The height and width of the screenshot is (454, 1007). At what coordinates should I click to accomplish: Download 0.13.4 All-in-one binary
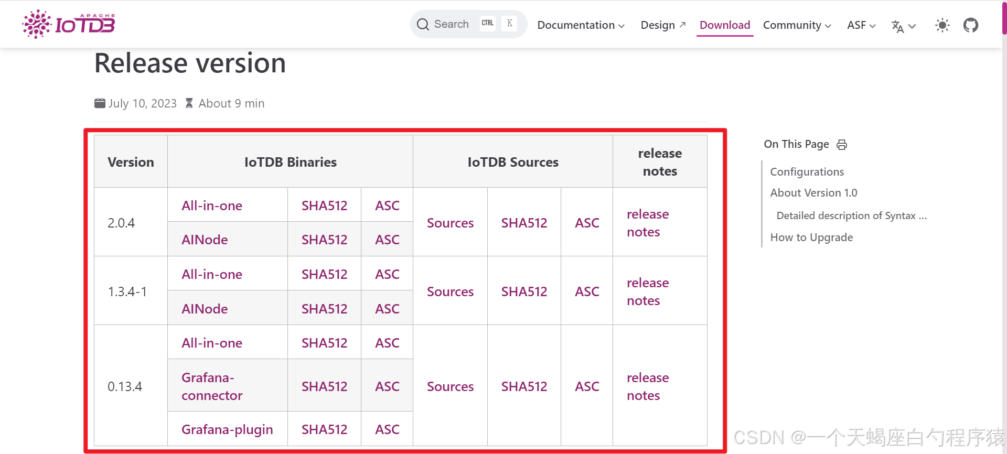click(212, 343)
